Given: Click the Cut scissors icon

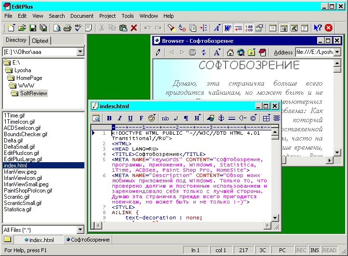Looking at the screenshot, I should pos(102,28).
